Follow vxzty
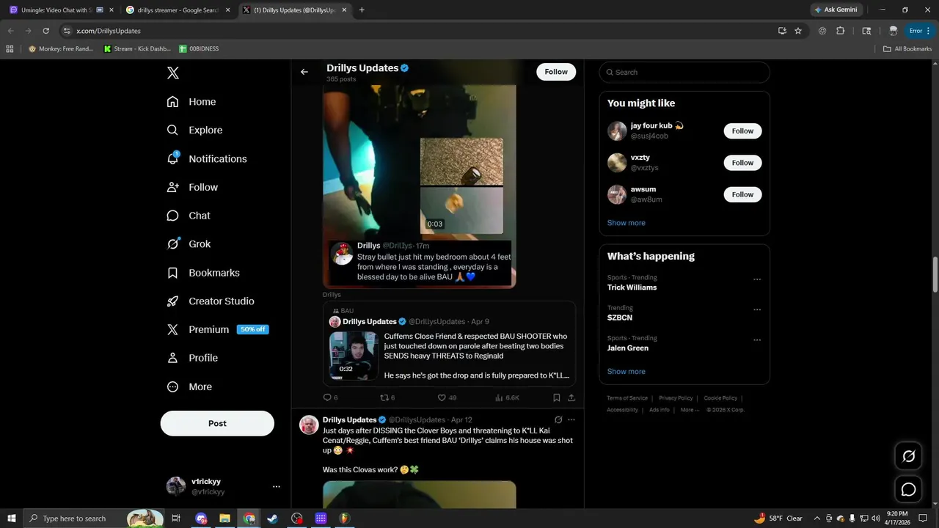The height and width of the screenshot is (528, 939). [x=742, y=163]
